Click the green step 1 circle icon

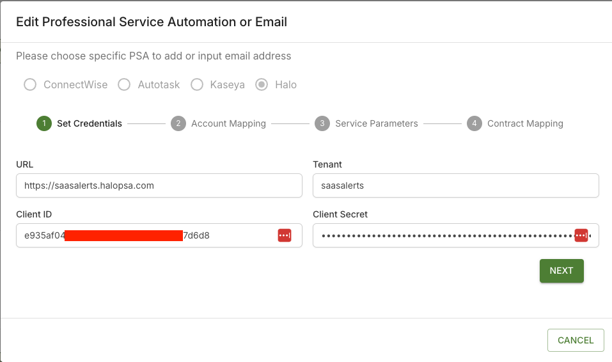coord(44,123)
